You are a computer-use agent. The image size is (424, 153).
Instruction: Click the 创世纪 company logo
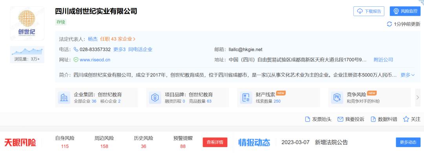pos(27,24)
